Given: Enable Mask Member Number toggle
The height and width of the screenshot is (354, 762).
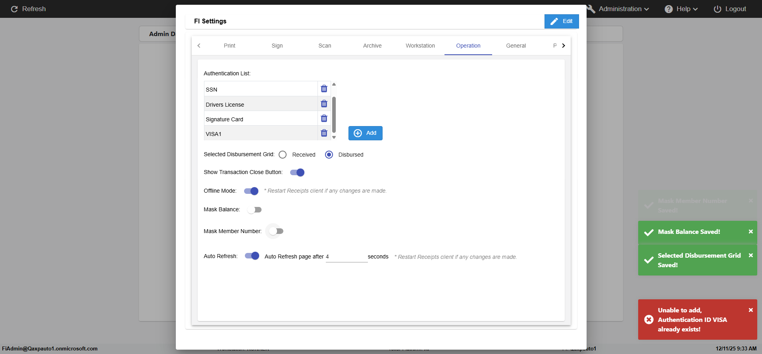Looking at the screenshot, I should tap(276, 231).
